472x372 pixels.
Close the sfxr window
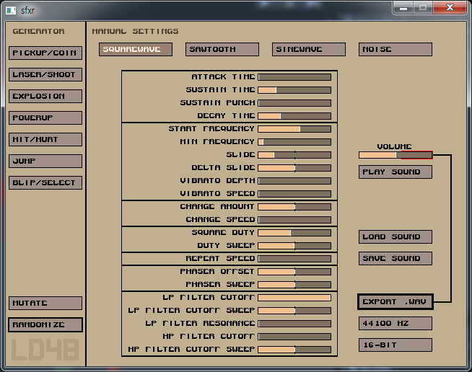450,7
